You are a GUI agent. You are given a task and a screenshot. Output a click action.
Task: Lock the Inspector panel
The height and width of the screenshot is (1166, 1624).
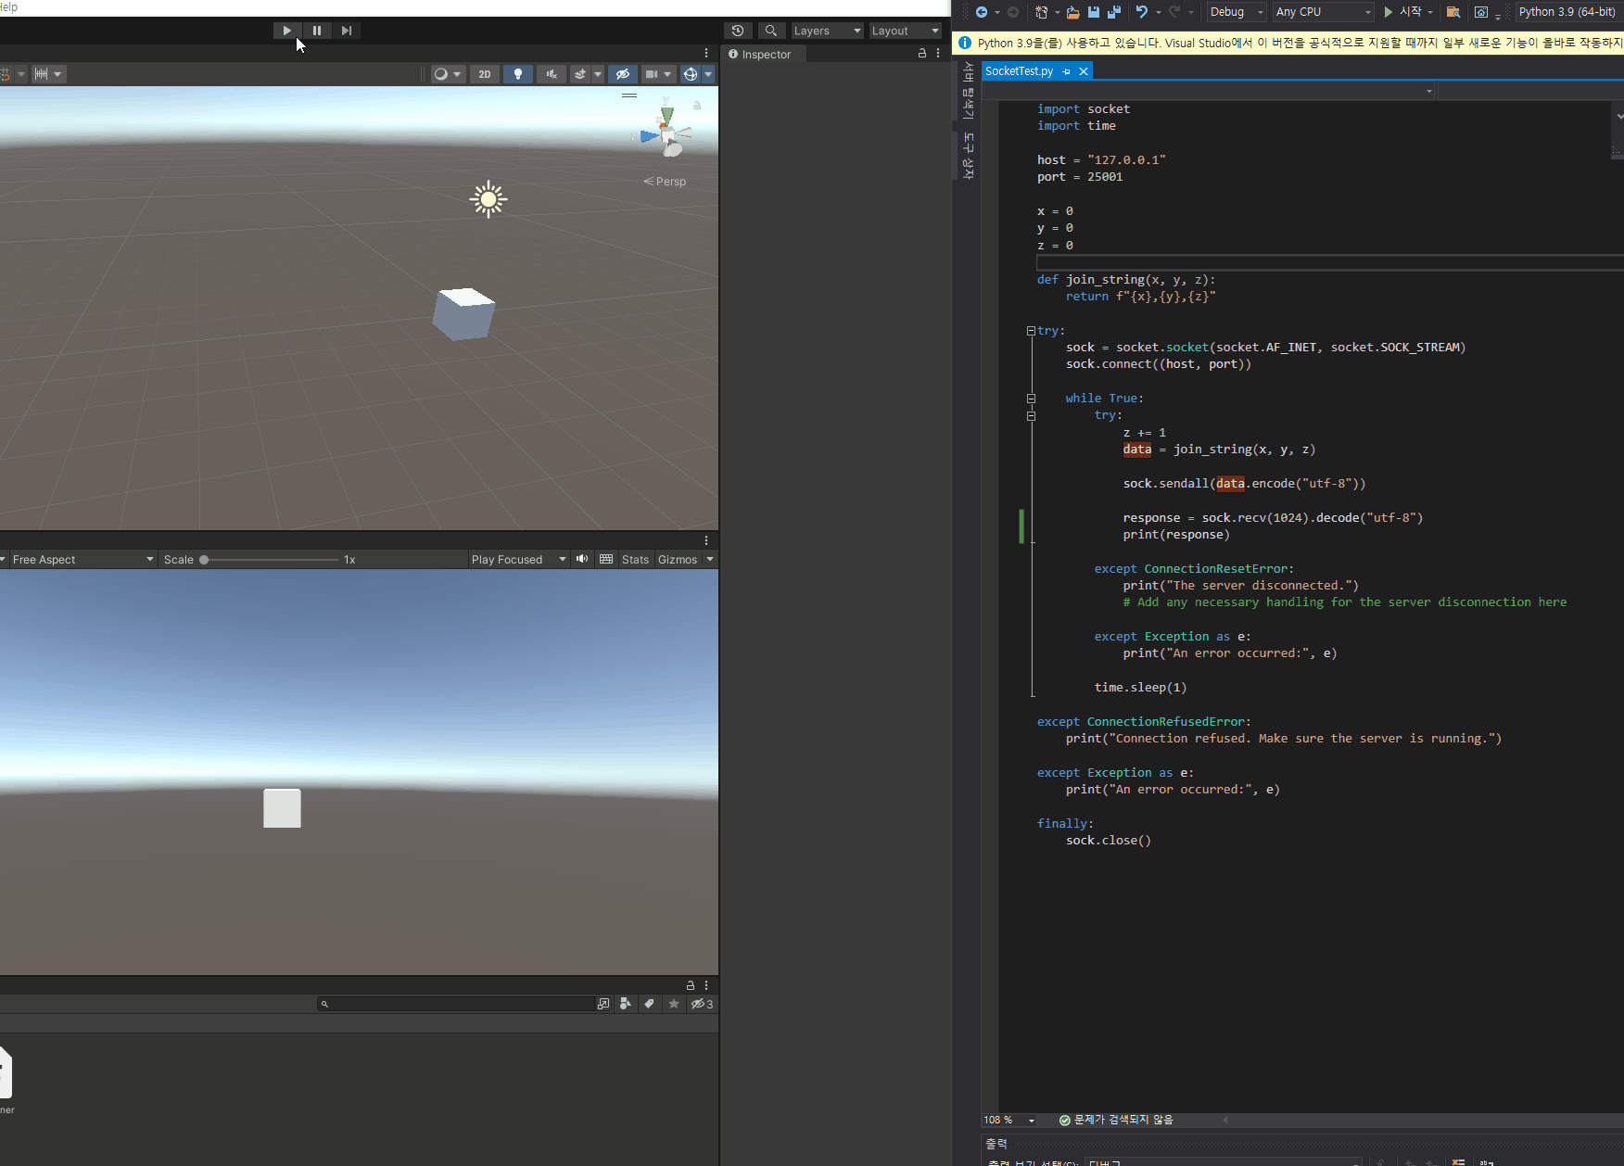pos(922,54)
